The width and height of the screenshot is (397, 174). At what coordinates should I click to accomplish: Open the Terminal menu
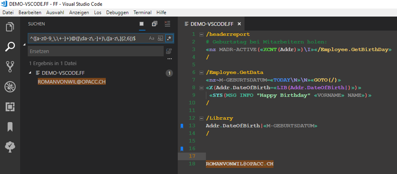click(x=142, y=12)
